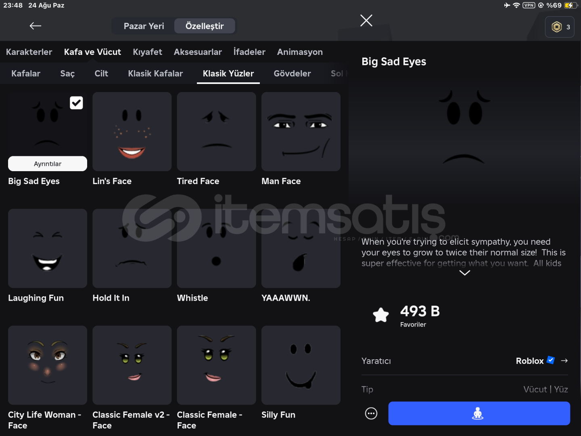Click the Roblox creator link

pos(530,361)
